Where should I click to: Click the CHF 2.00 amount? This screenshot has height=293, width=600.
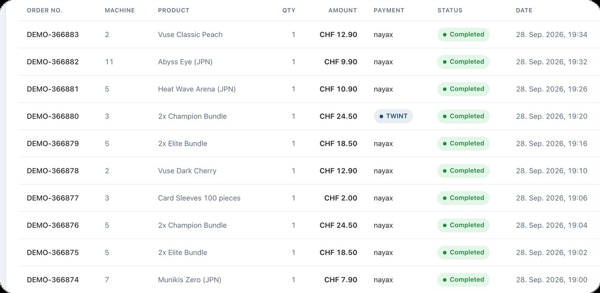tap(341, 198)
